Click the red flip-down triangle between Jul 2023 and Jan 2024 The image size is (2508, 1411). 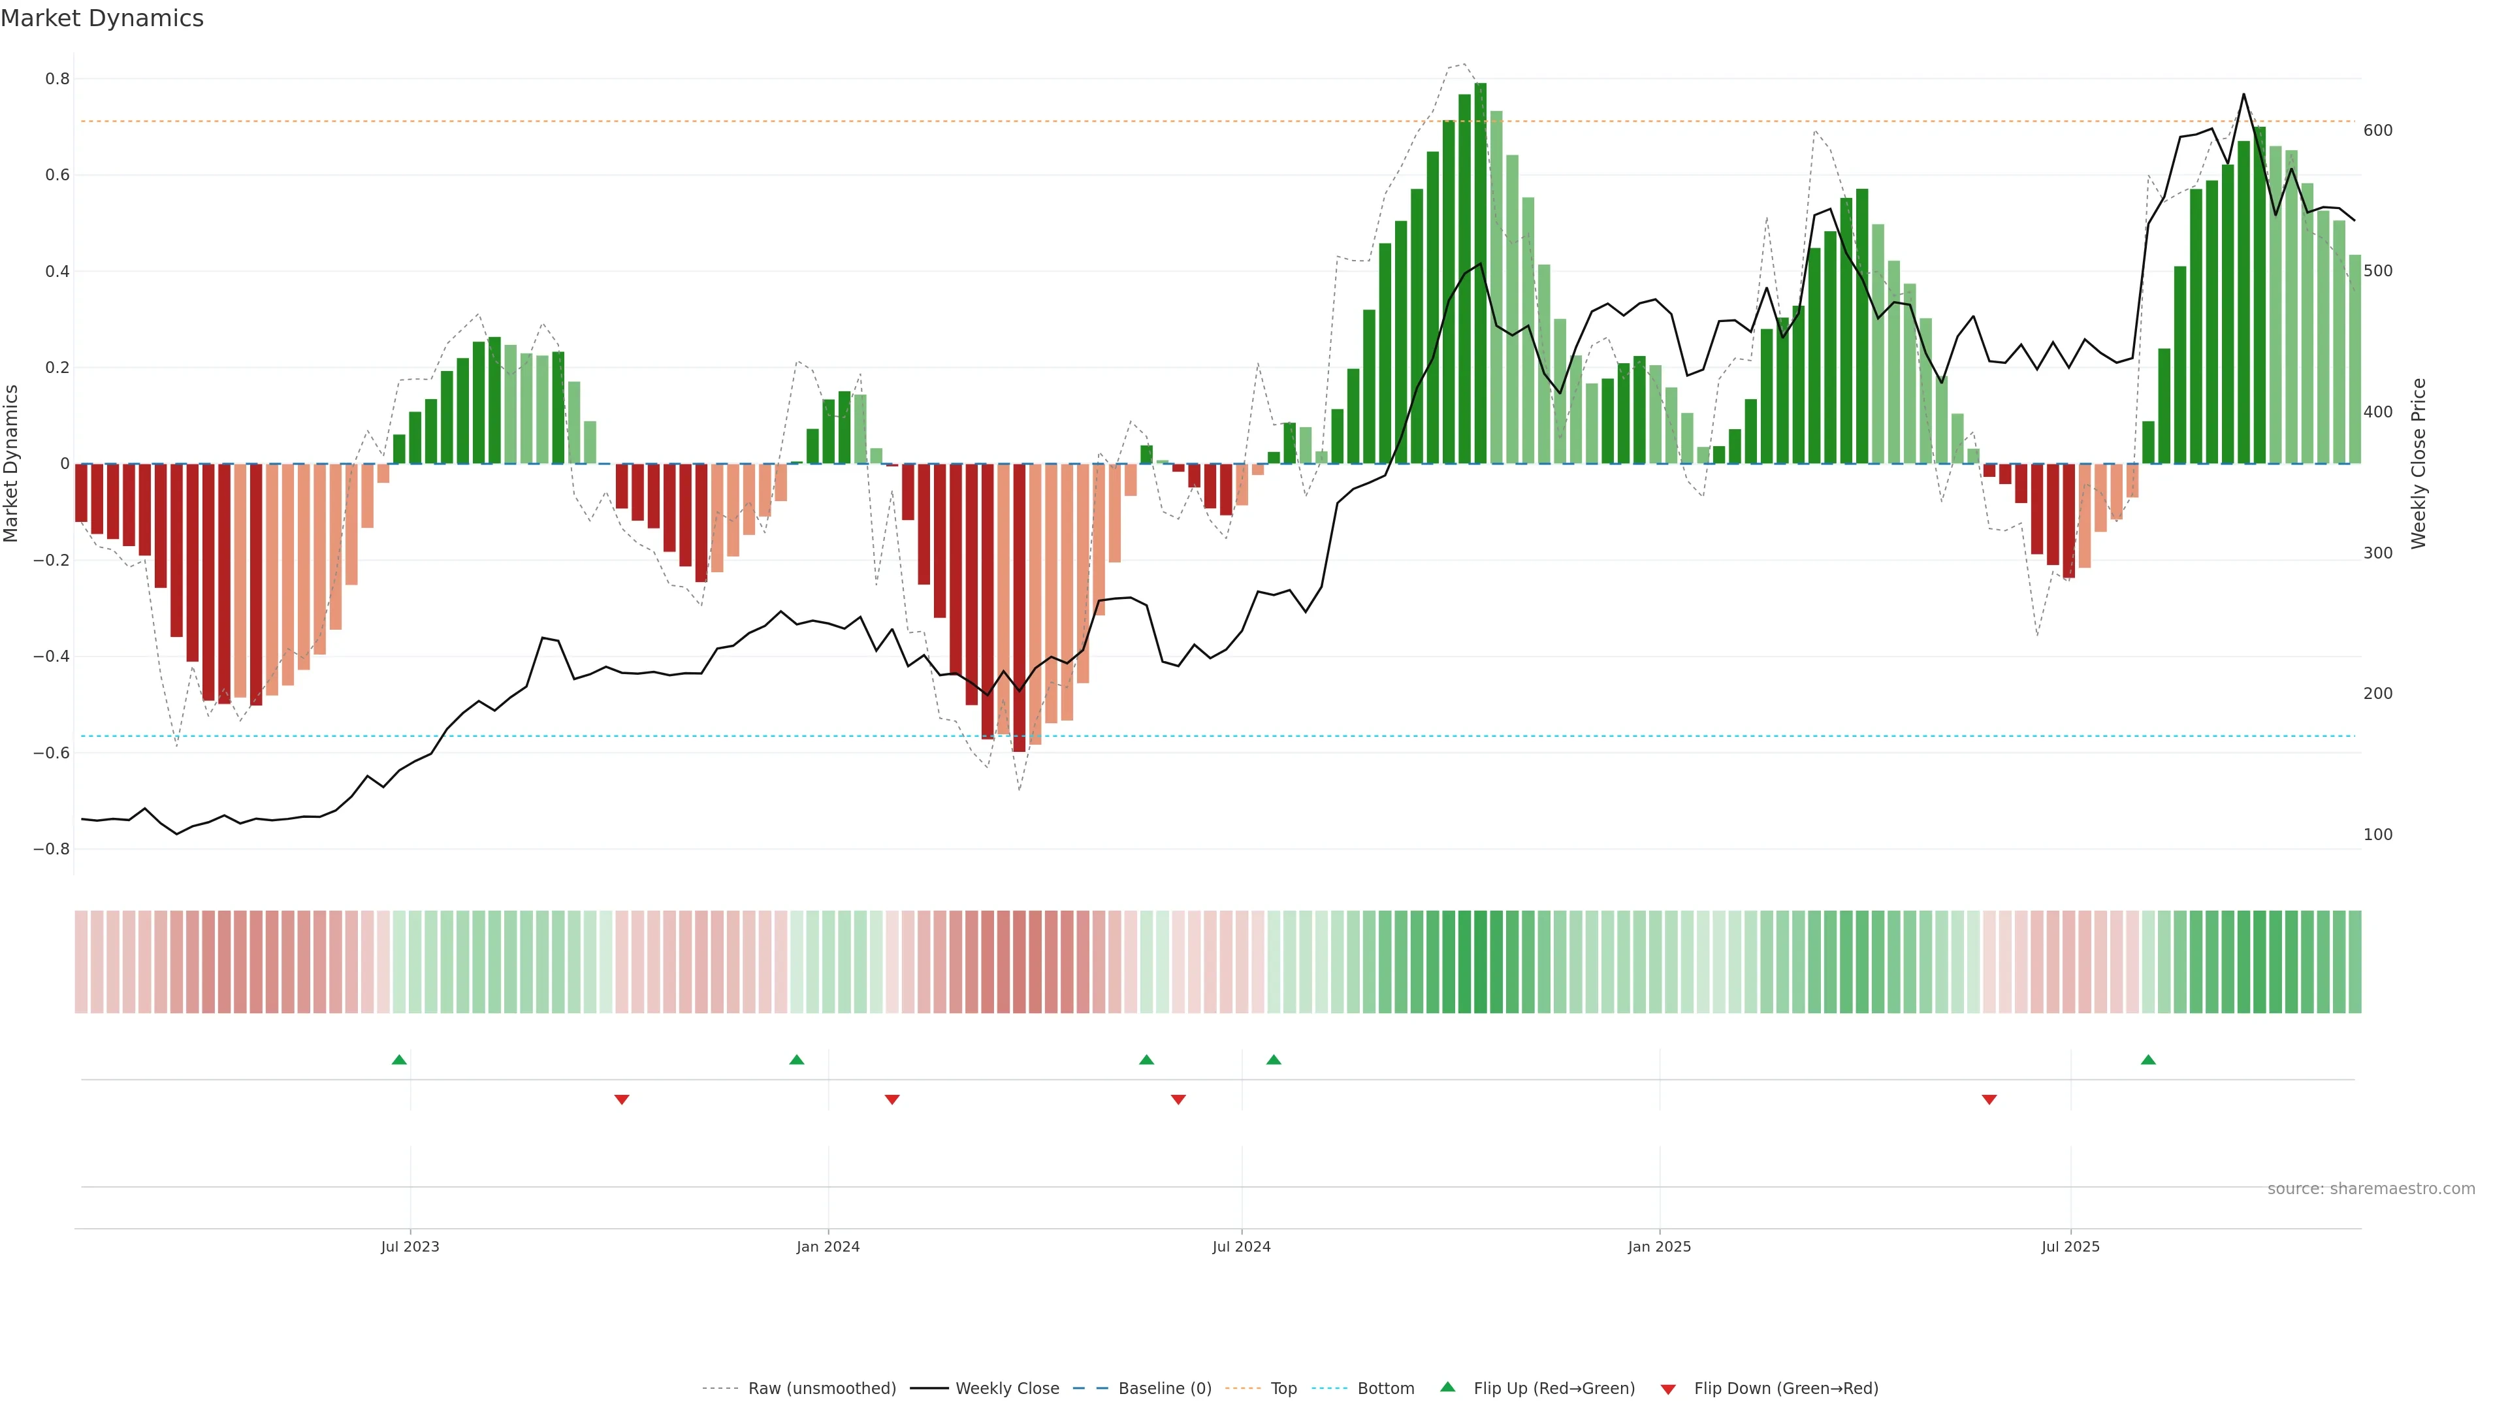coord(622,1099)
